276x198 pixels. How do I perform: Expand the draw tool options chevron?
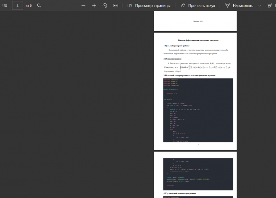[x=259, y=5]
